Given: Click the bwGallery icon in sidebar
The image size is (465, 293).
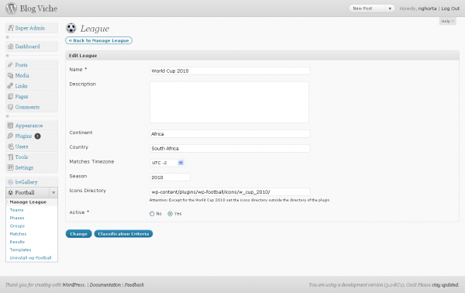Looking at the screenshot, I should (x=10, y=182).
